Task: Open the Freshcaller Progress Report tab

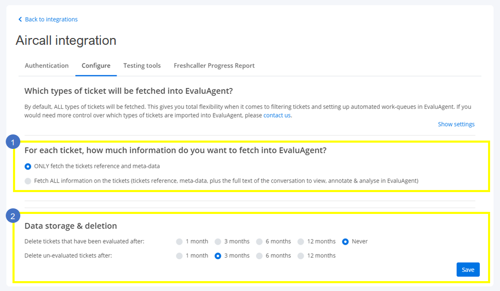Action: pyautogui.click(x=214, y=66)
